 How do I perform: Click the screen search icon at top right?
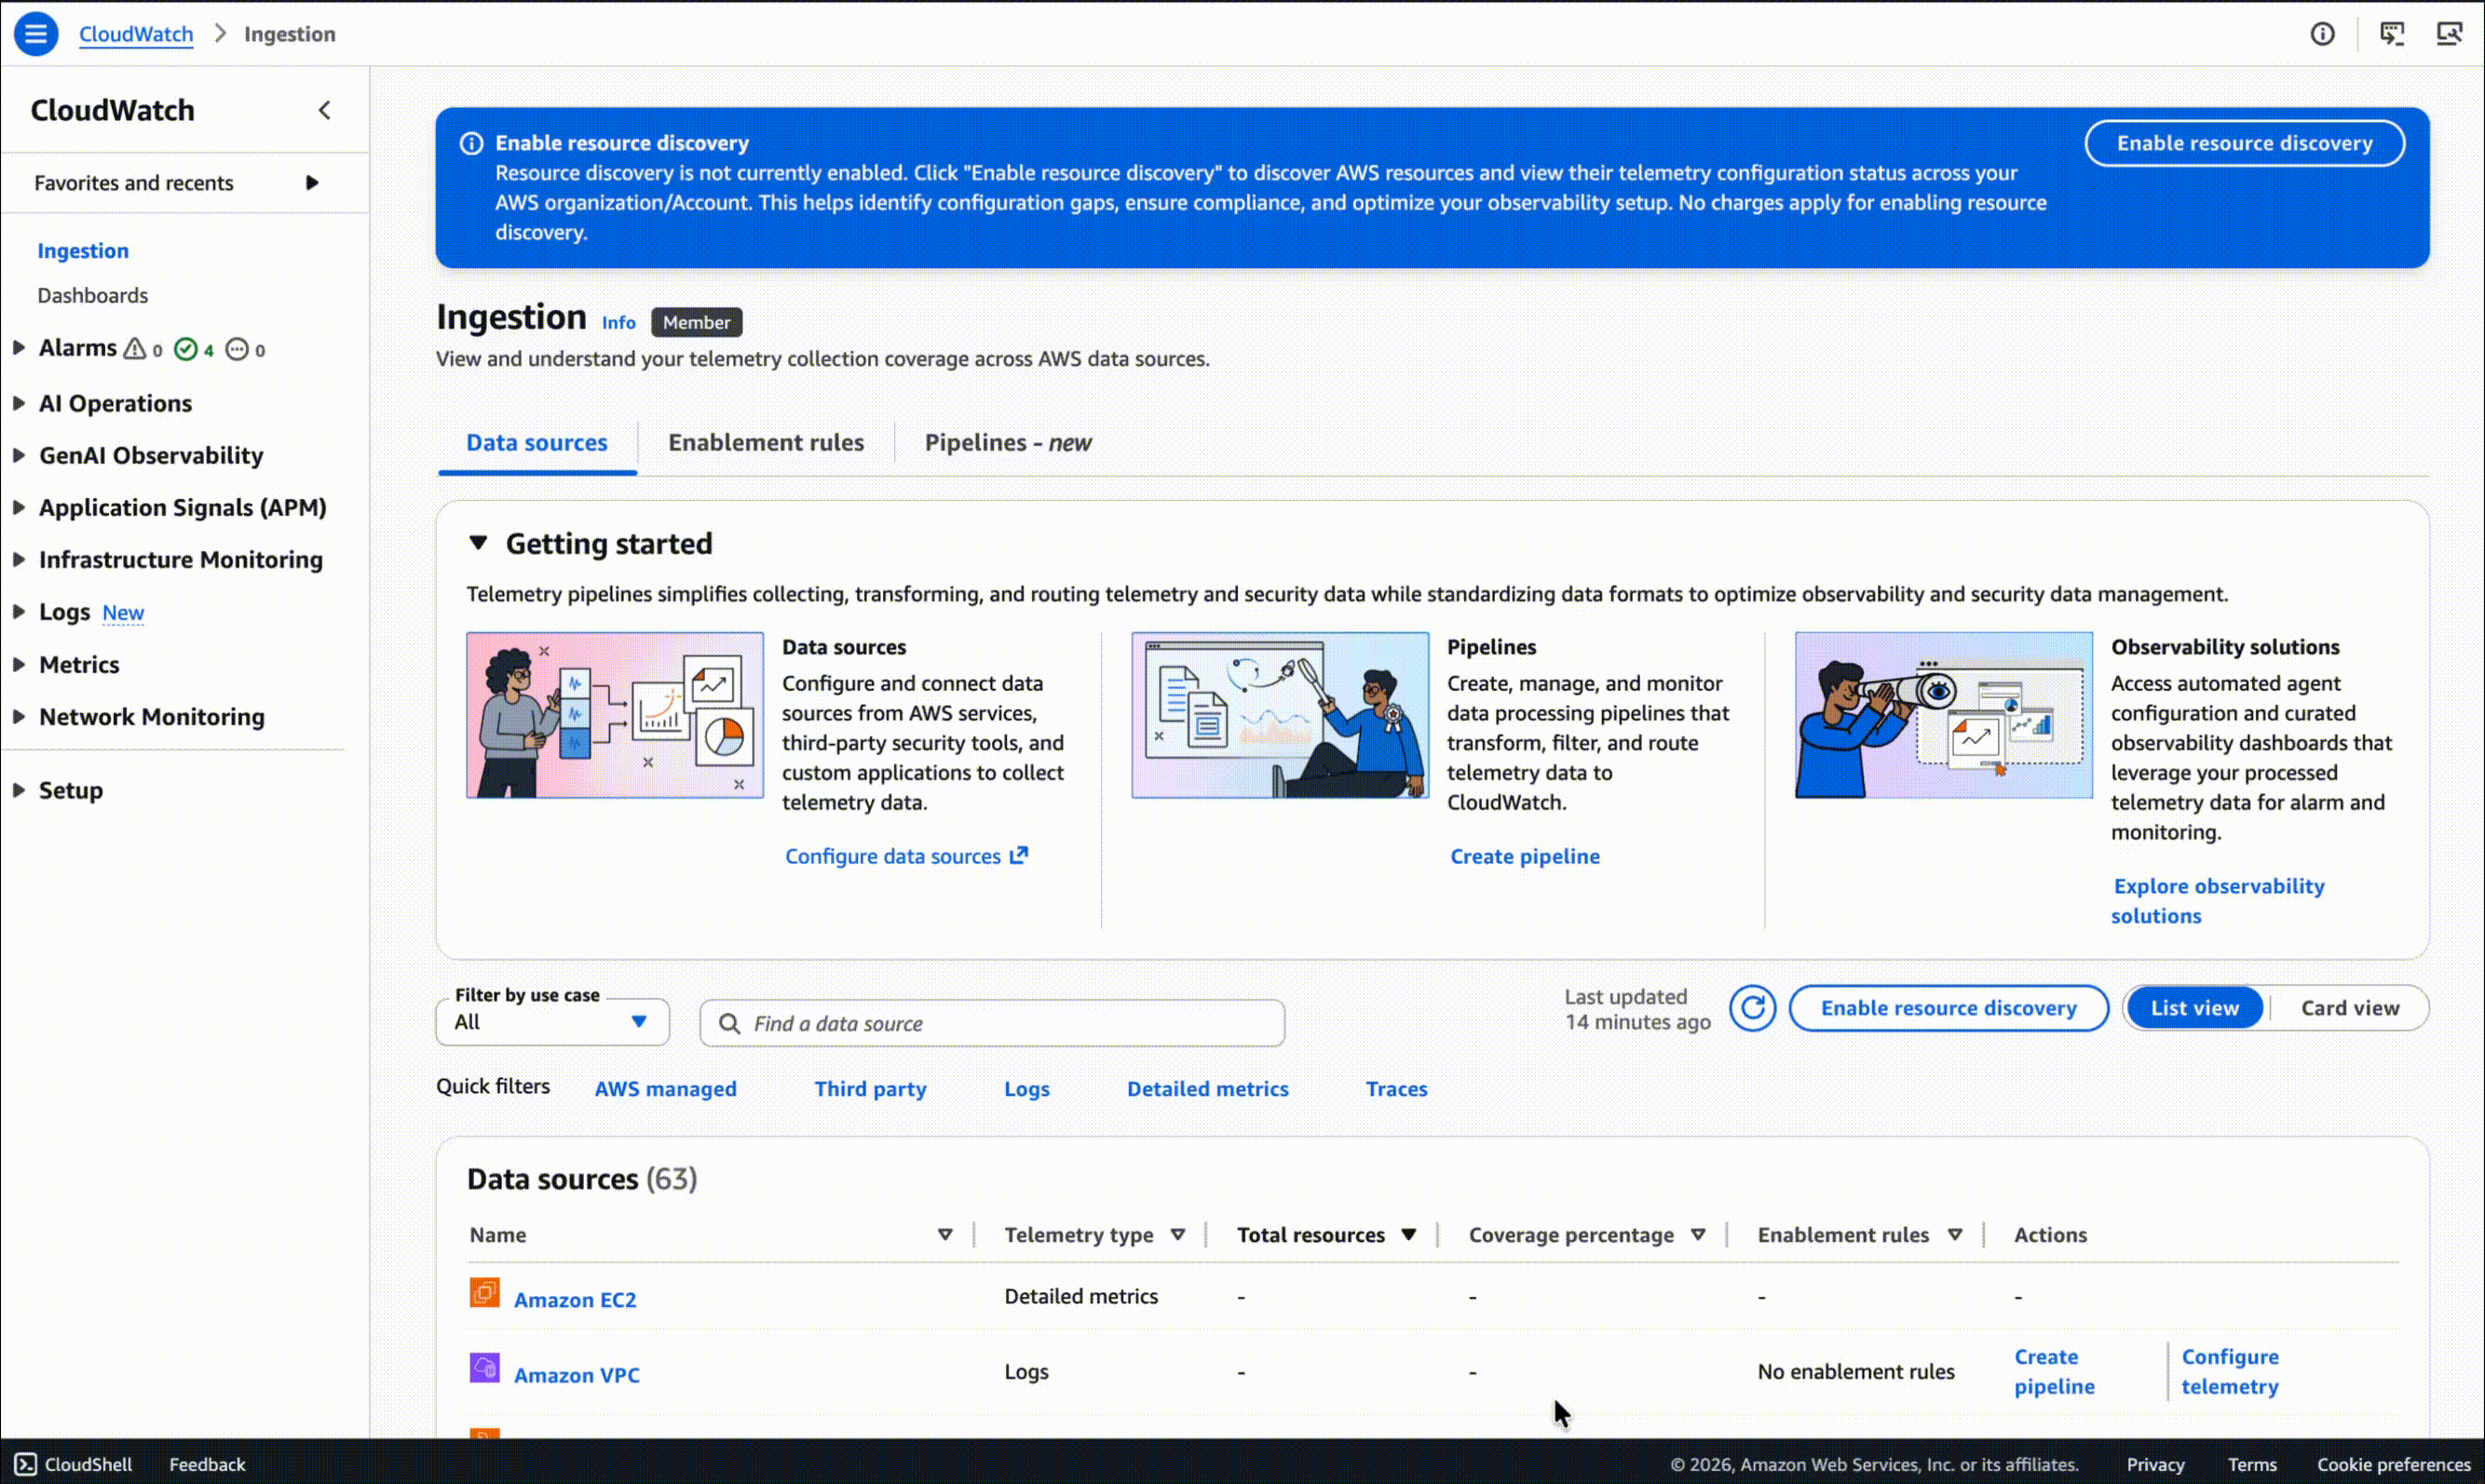coord(2448,34)
